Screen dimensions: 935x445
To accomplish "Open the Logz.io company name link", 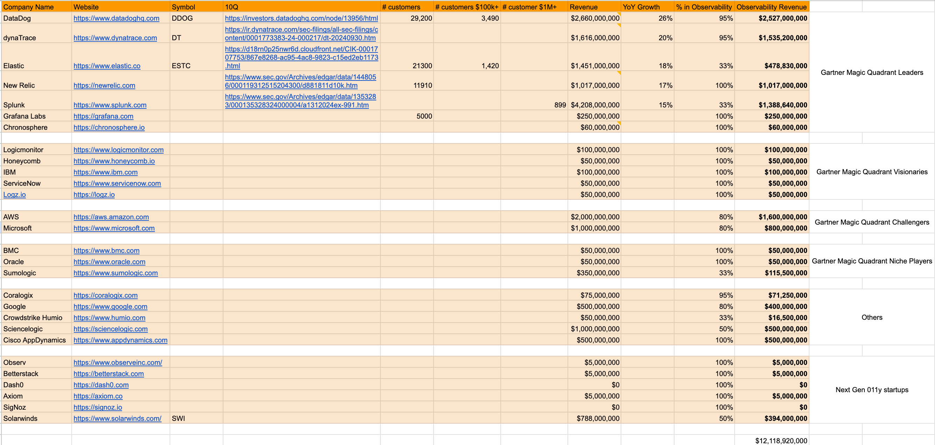I will pyautogui.click(x=15, y=195).
